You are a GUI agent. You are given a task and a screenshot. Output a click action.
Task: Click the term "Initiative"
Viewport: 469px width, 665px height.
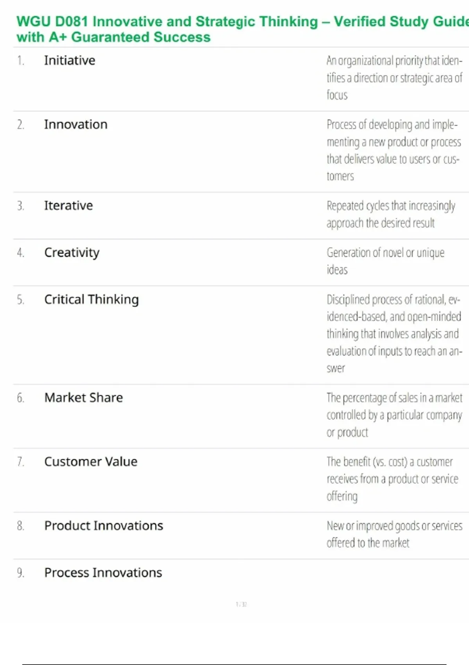click(x=70, y=61)
